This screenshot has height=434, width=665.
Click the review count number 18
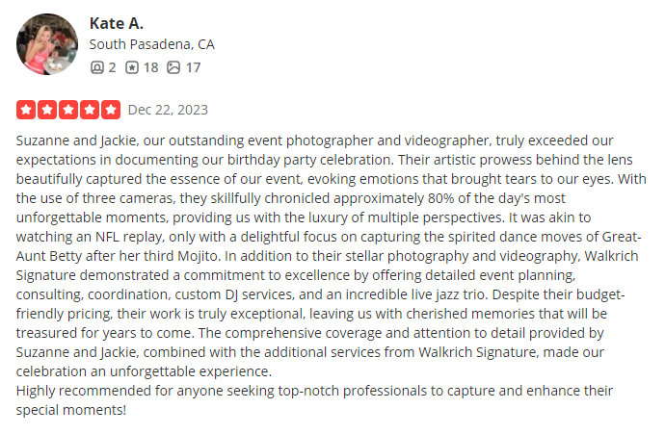tap(150, 67)
